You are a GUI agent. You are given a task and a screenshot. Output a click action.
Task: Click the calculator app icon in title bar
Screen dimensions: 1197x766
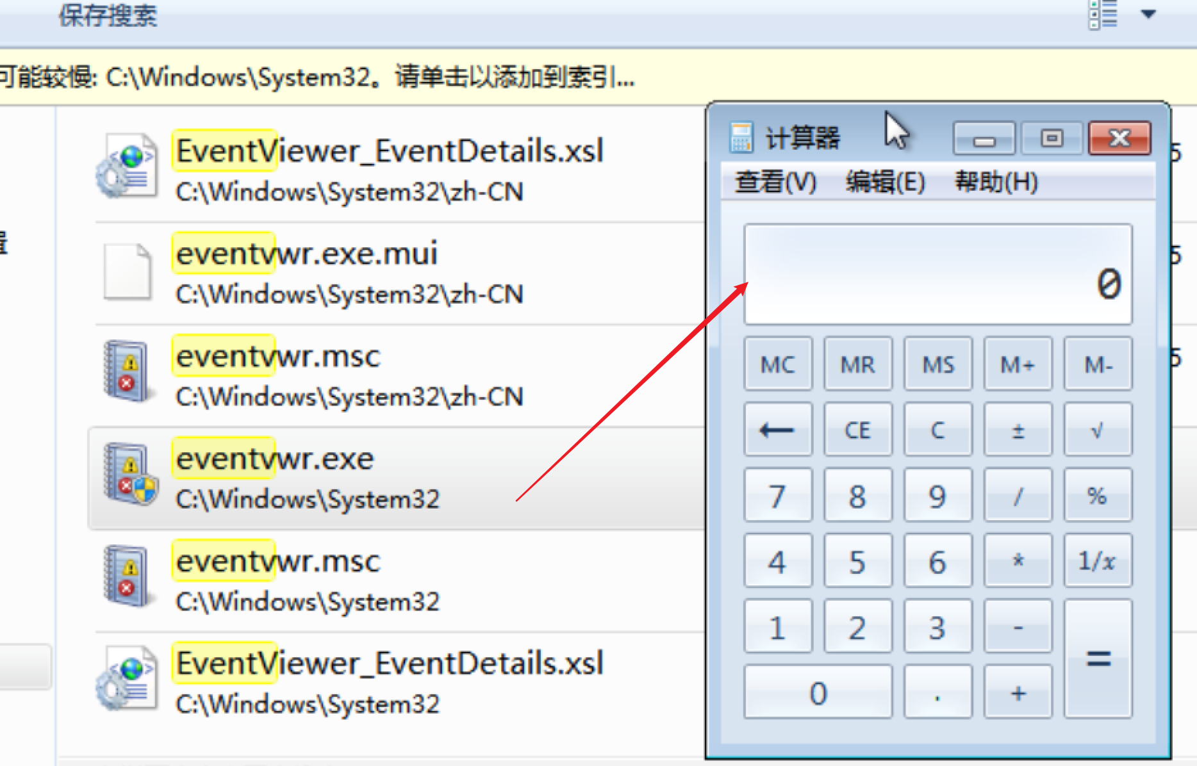741,137
